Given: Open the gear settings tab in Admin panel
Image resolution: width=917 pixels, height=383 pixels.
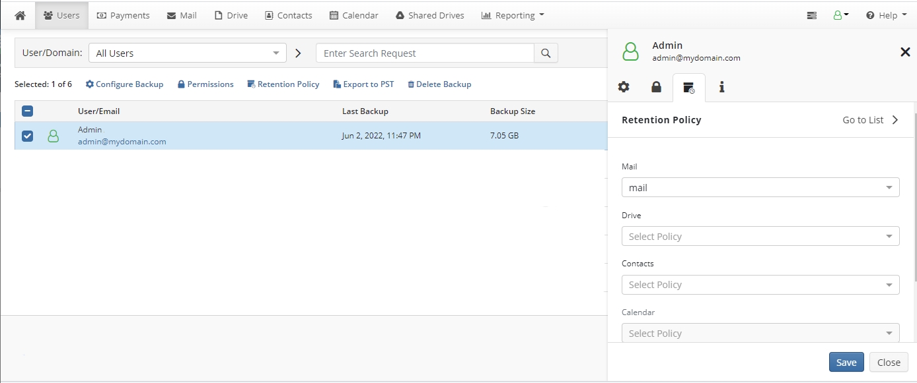Looking at the screenshot, I should click(624, 87).
